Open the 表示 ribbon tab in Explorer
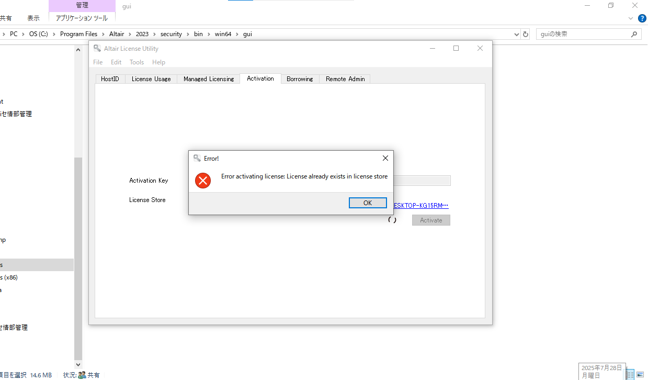This screenshot has width=648, height=380. coord(33,18)
